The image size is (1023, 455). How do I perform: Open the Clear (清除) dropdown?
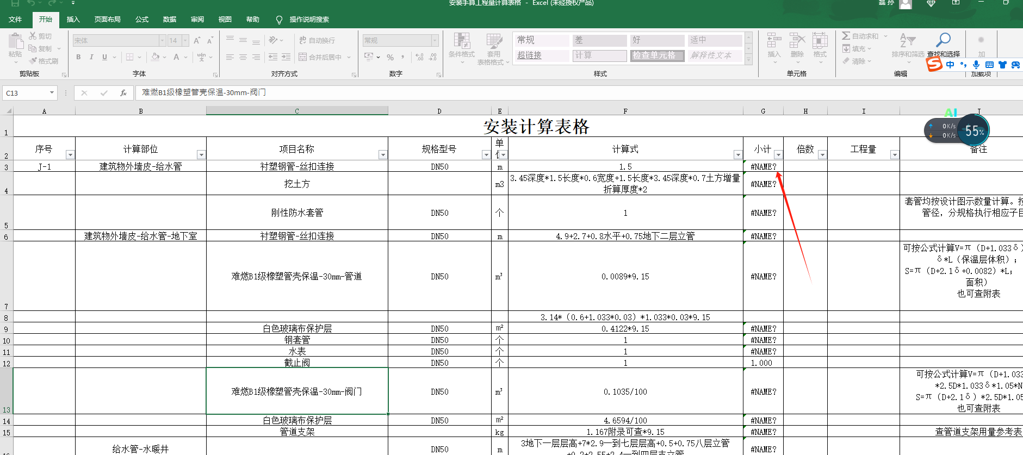(x=857, y=61)
